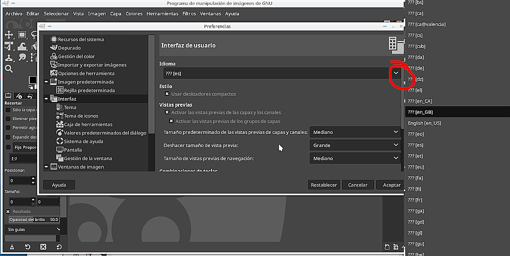This screenshot has width=510, height=256.
Task: Open navigation preview size dropdown
Action: [x=355, y=158]
